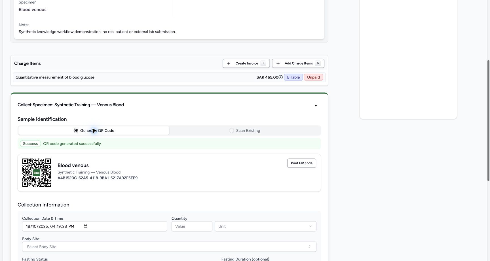This screenshot has width=490, height=261.
Task: Click the Collection Information heading
Action: click(43, 205)
